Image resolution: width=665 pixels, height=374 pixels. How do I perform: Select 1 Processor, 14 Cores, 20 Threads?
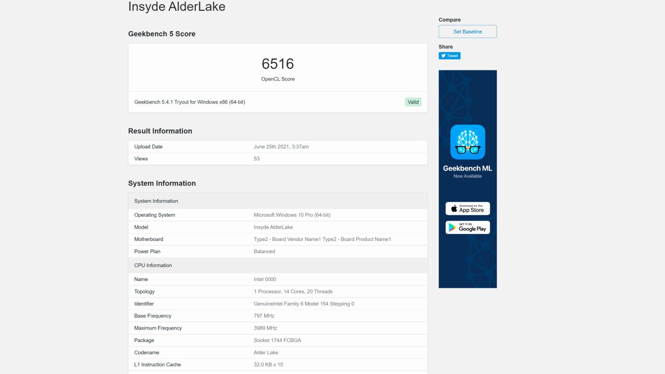click(x=293, y=292)
